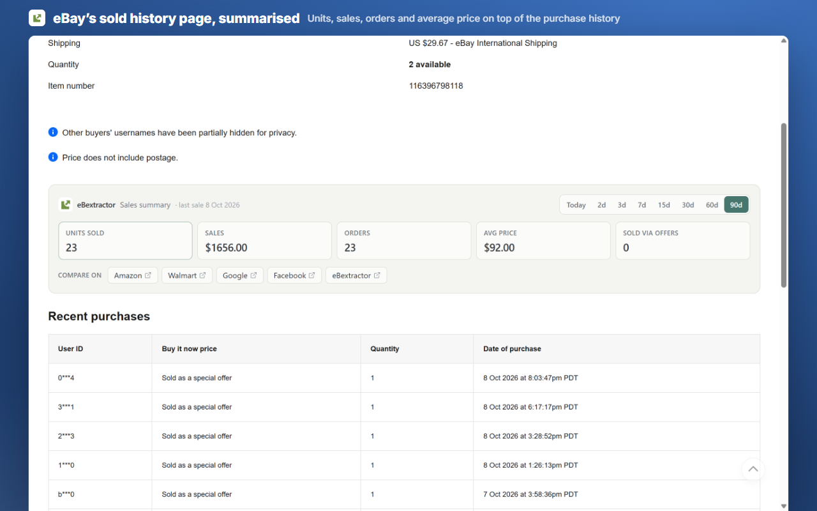Click the Orders stat card
Viewport: 817px width, 511px height.
pos(404,241)
